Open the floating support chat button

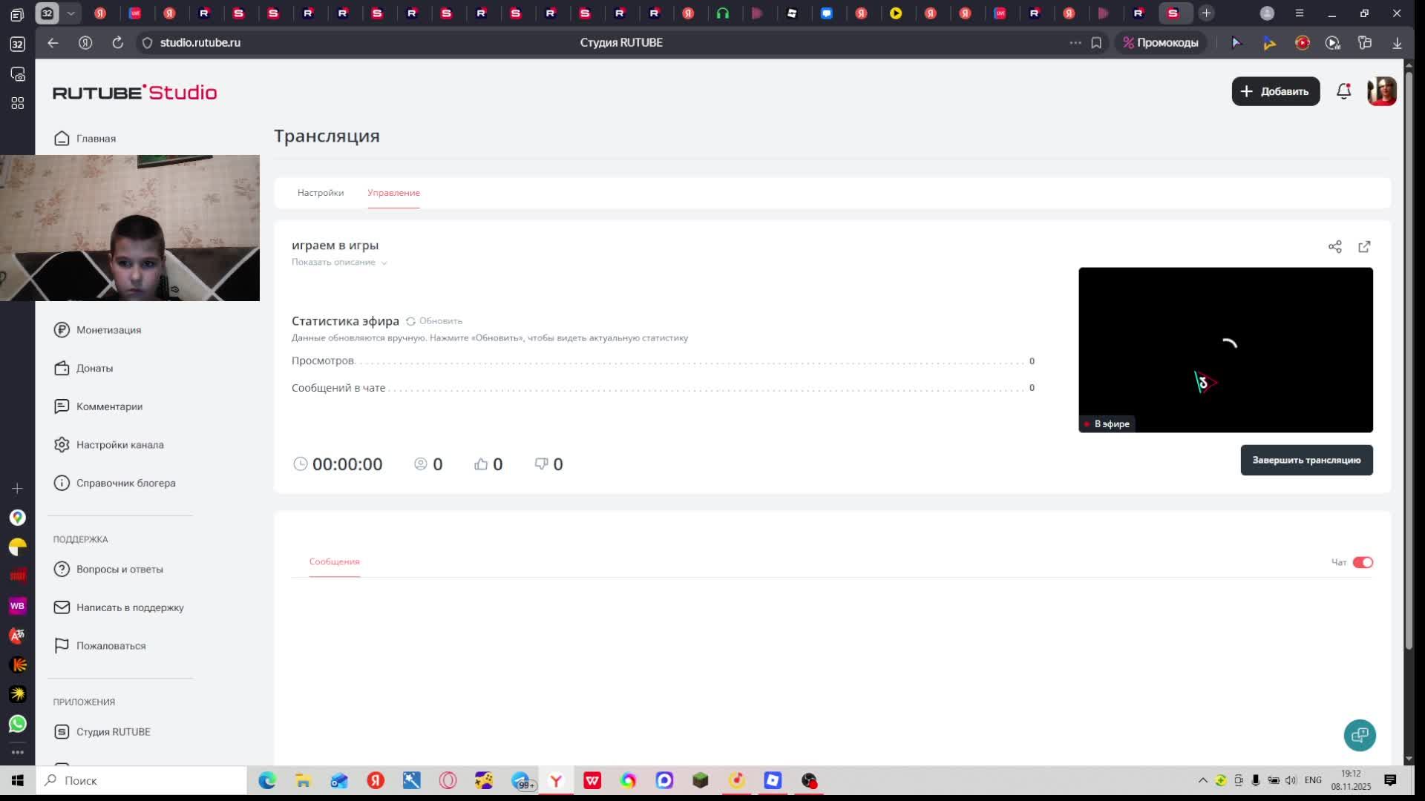click(x=1359, y=735)
